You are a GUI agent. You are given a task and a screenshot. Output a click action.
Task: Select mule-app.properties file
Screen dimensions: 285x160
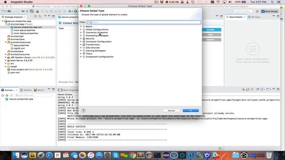coord(24,30)
